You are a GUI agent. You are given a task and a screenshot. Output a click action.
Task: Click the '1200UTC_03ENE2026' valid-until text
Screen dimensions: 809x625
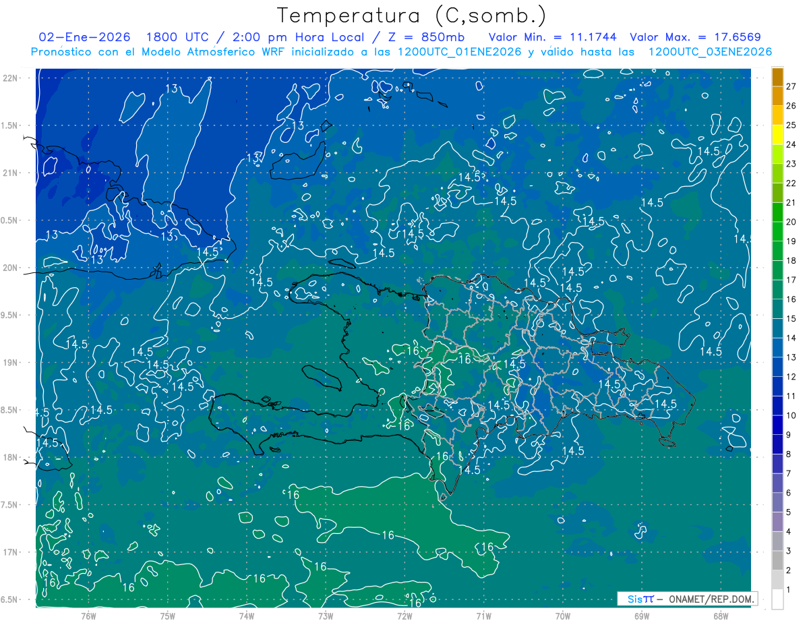[x=710, y=52]
